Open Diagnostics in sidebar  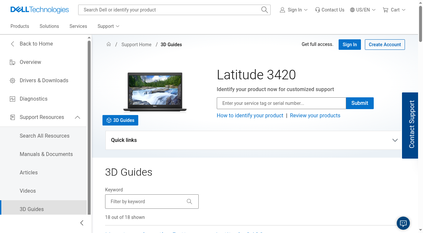(x=33, y=99)
